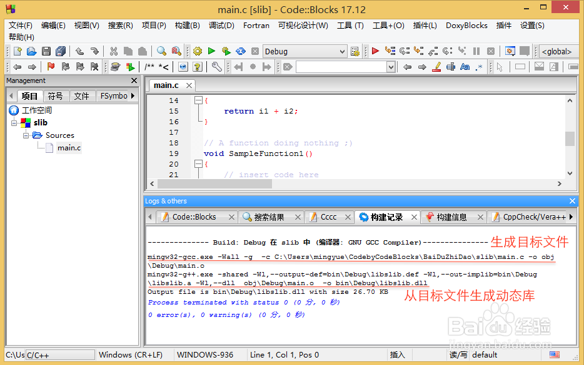Switch to the Cccc log tab
Screen dimensions: 584x365
[x=328, y=217]
